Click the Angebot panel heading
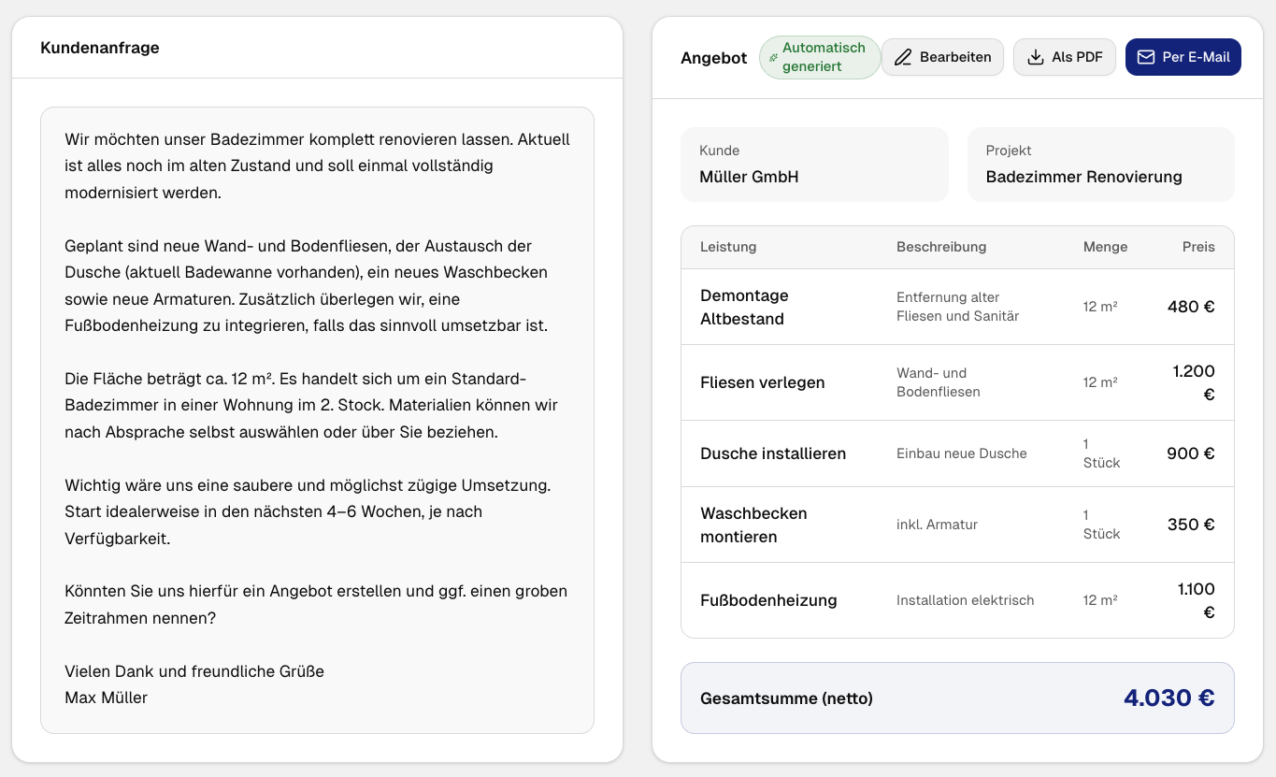 [713, 57]
